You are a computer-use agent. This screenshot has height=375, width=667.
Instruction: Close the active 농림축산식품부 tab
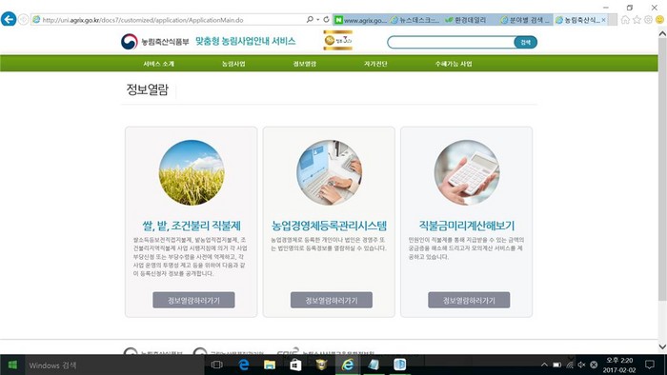pos(603,20)
